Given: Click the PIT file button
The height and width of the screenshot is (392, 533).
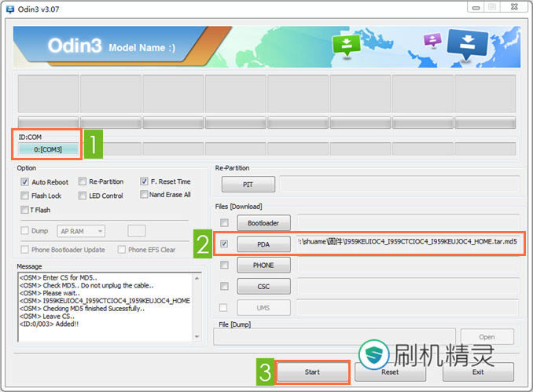Looking at the screenshot, I should pos(248,185).
